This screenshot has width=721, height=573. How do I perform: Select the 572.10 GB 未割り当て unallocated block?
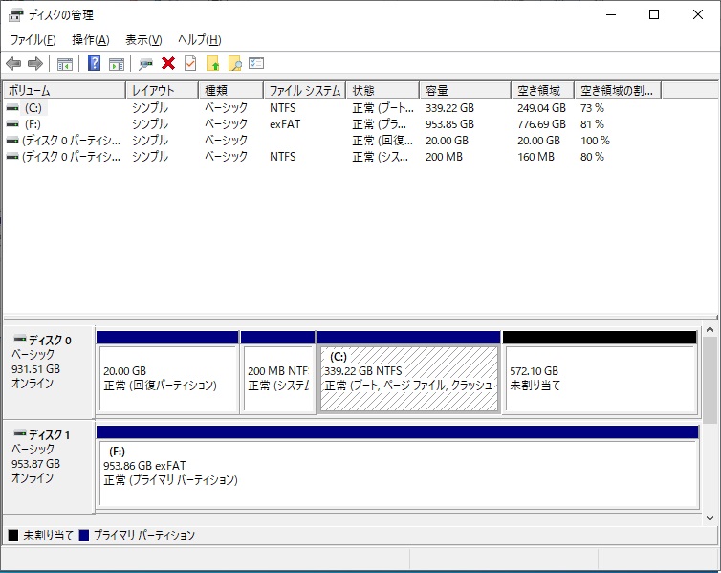tap(601, 372)
